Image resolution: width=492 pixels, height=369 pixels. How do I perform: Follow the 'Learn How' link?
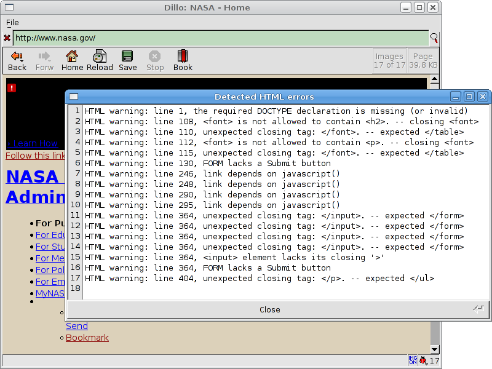[33, 143]
